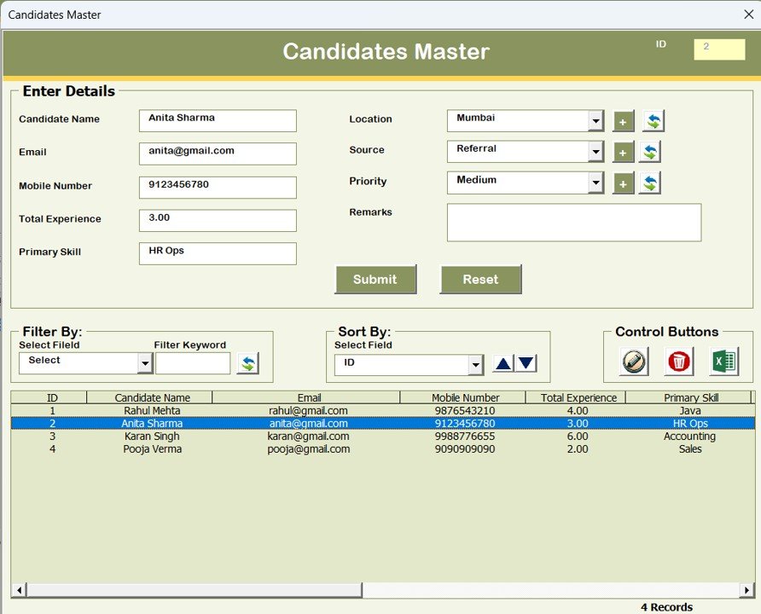Click the plus icon beside Source

[623, 151]
